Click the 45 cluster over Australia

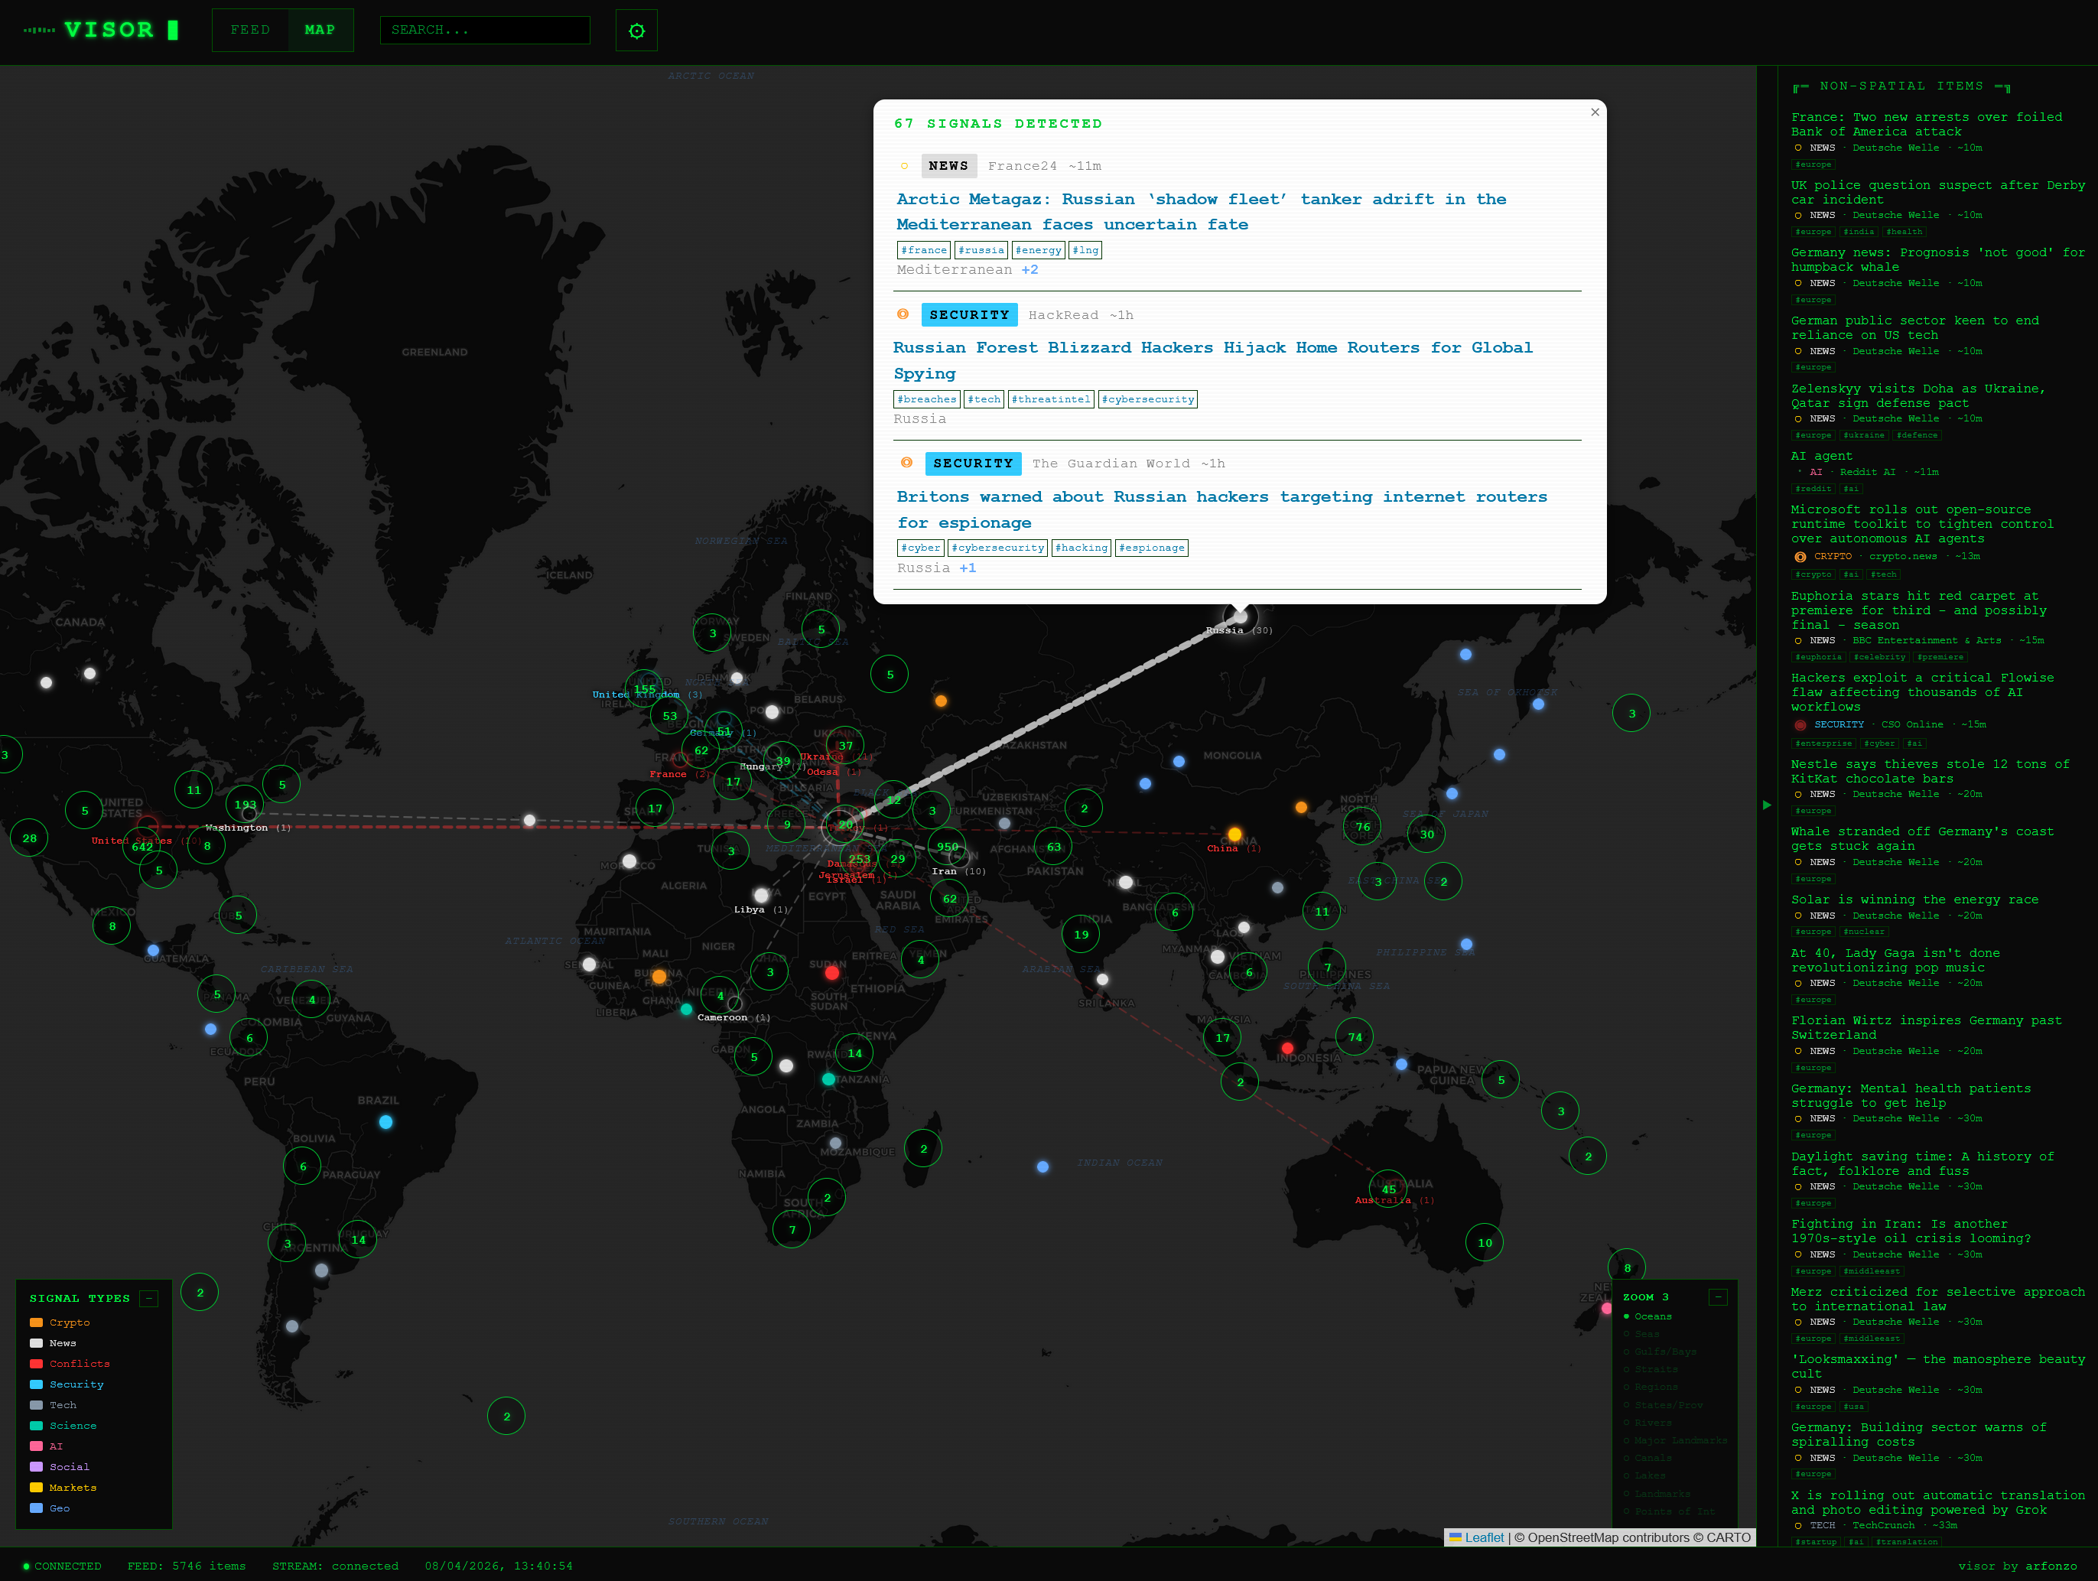click(1387, 1189)
